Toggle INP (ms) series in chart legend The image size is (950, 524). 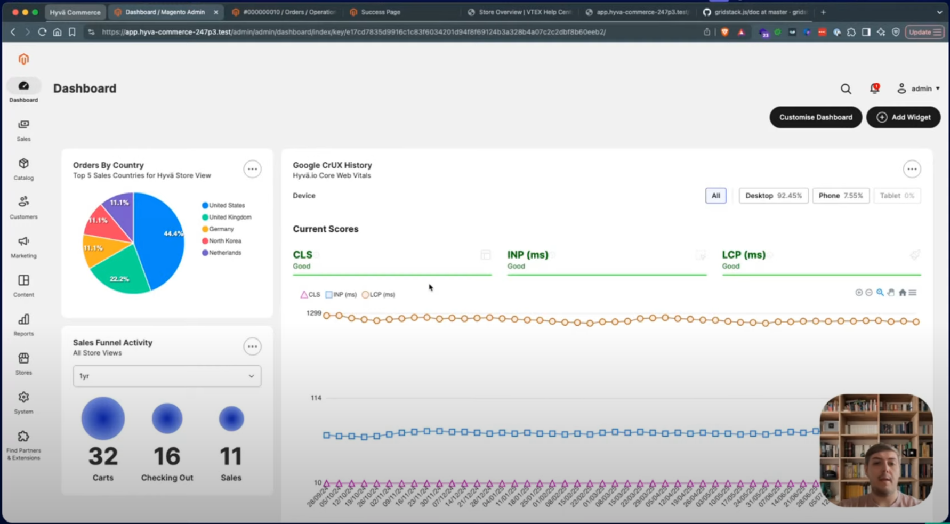pos(341,294)
